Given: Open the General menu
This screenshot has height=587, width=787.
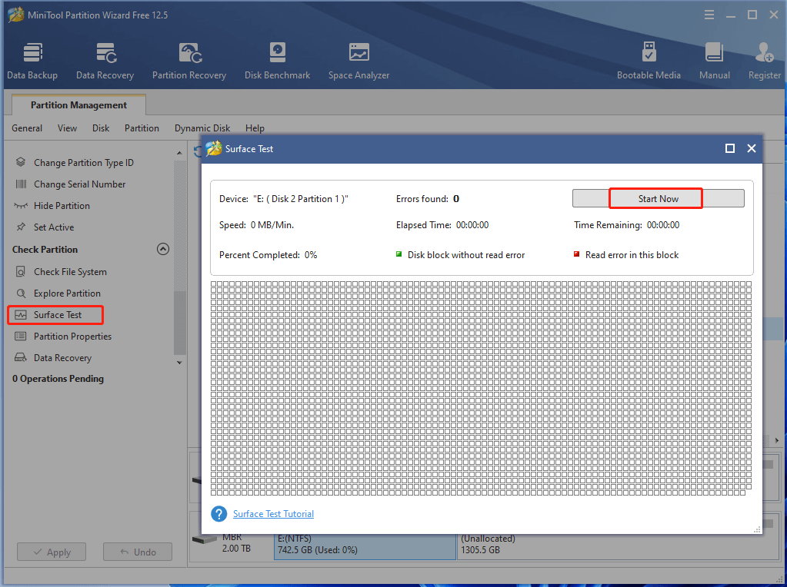Looking at the screenshot, I should (x=27, y=128).
